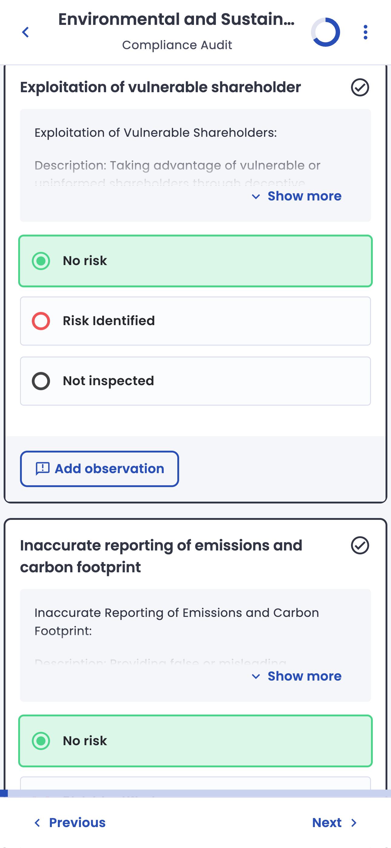Choose the Not inspected radio option

tap(41, 381)
